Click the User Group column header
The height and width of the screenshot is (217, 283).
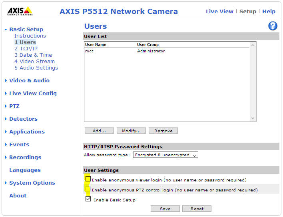148,44
